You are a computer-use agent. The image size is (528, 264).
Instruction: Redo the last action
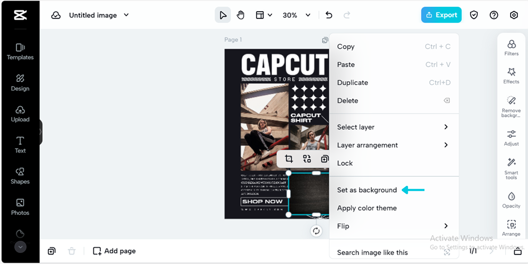pos(346,15)
